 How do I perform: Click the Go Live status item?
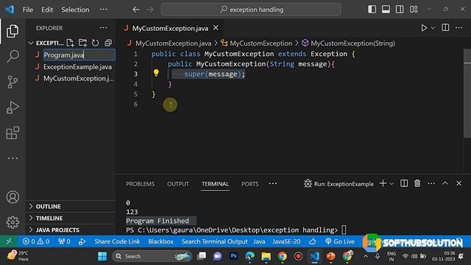pyautogui.click(x=340, y=241)
